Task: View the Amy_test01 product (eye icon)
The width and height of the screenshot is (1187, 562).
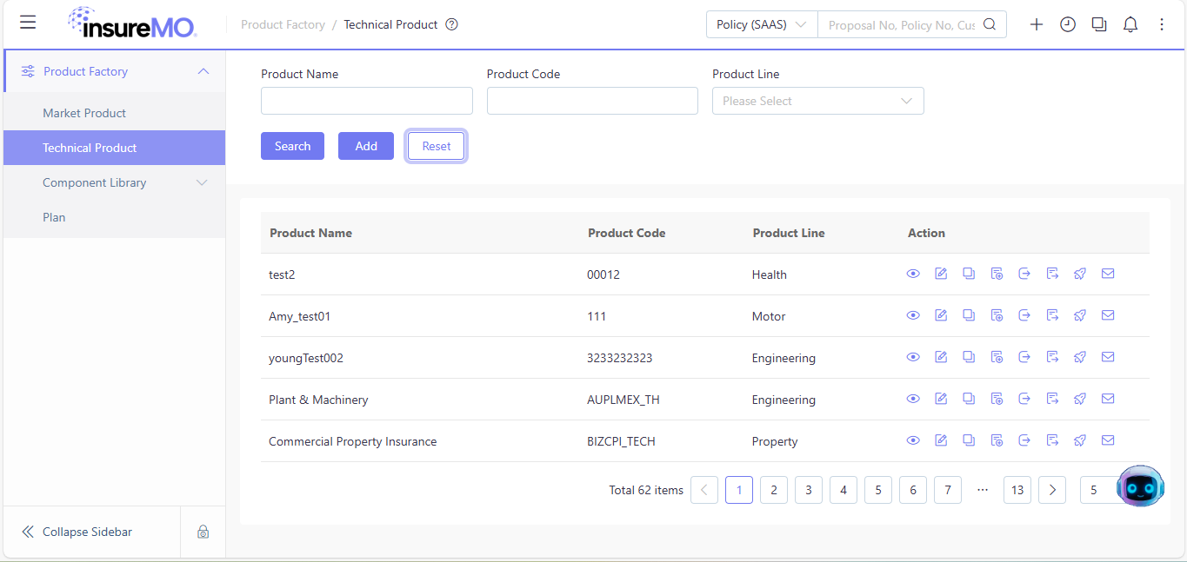Action: 913,315
